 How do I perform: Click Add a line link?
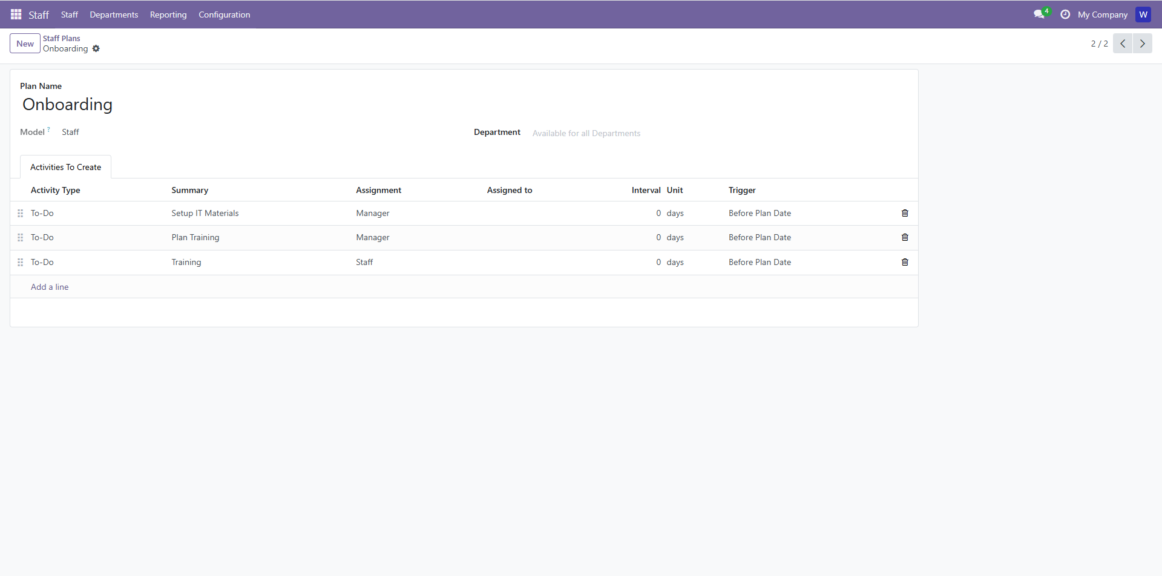50,287
